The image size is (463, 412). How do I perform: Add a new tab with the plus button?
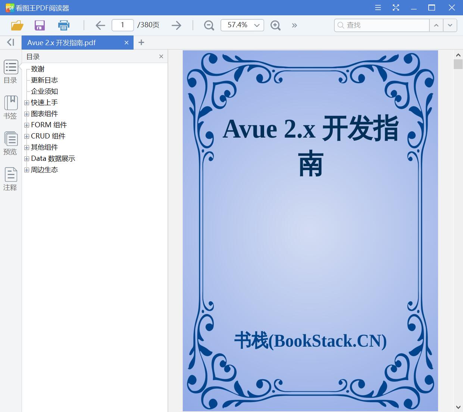141,42
